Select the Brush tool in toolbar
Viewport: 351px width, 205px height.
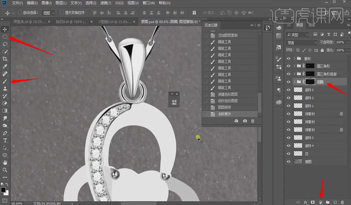5,81
